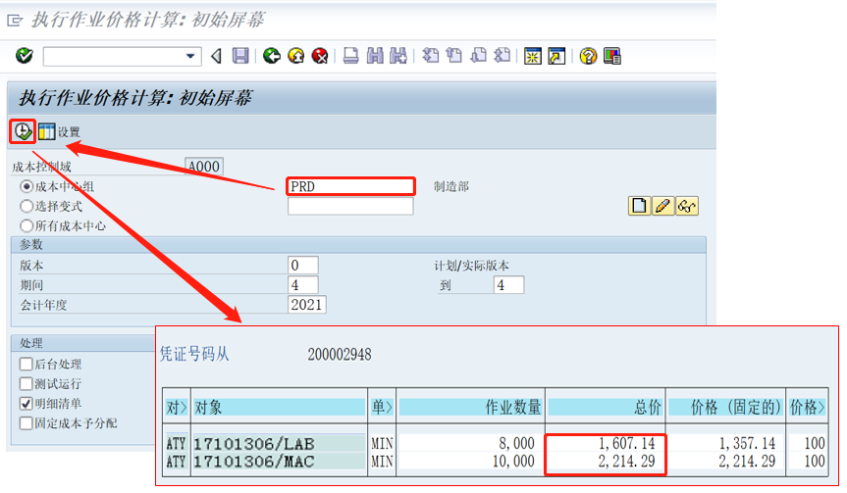
Task: Open the window menu icon beside title
Action: coord(15,21)
